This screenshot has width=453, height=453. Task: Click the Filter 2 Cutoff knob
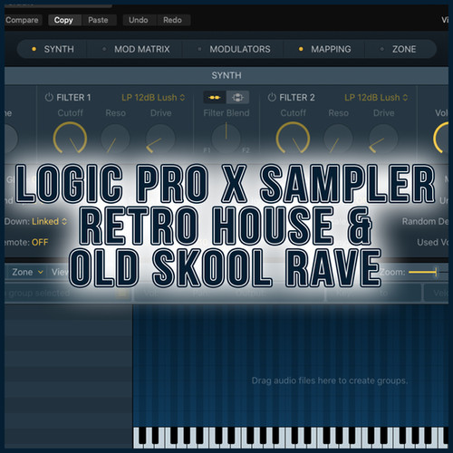pos(293,138)
